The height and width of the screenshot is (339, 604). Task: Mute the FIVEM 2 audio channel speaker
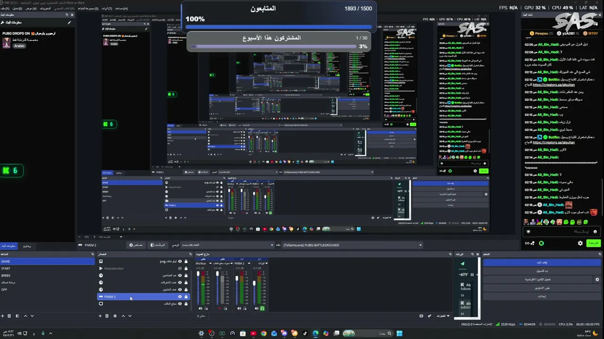[239, 308]
